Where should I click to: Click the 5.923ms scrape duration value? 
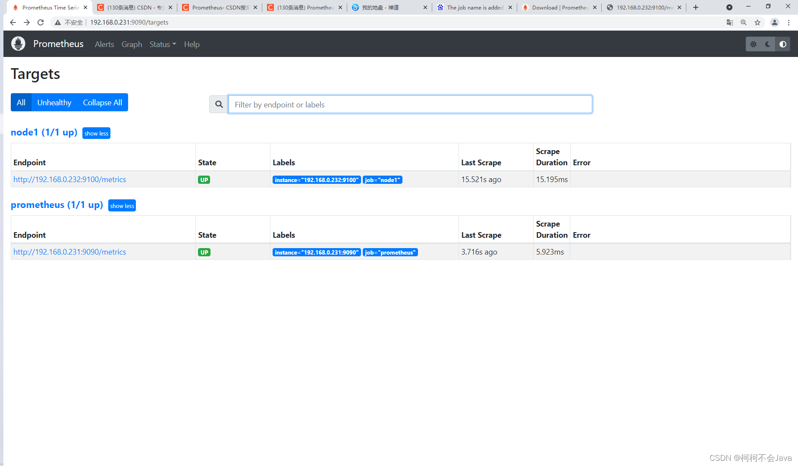tap(550, 252)
